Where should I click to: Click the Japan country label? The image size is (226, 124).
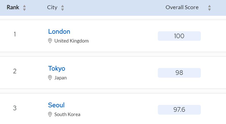61,78
